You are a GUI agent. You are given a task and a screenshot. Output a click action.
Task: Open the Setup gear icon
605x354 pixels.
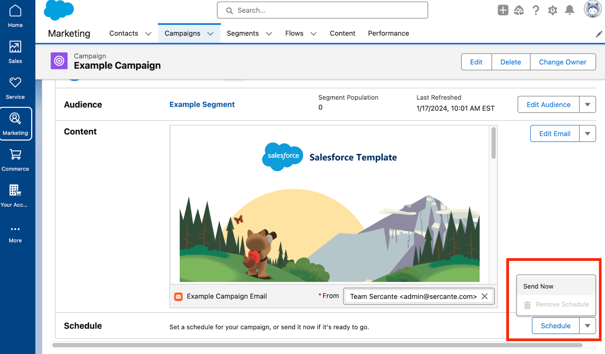click(552, 10)
